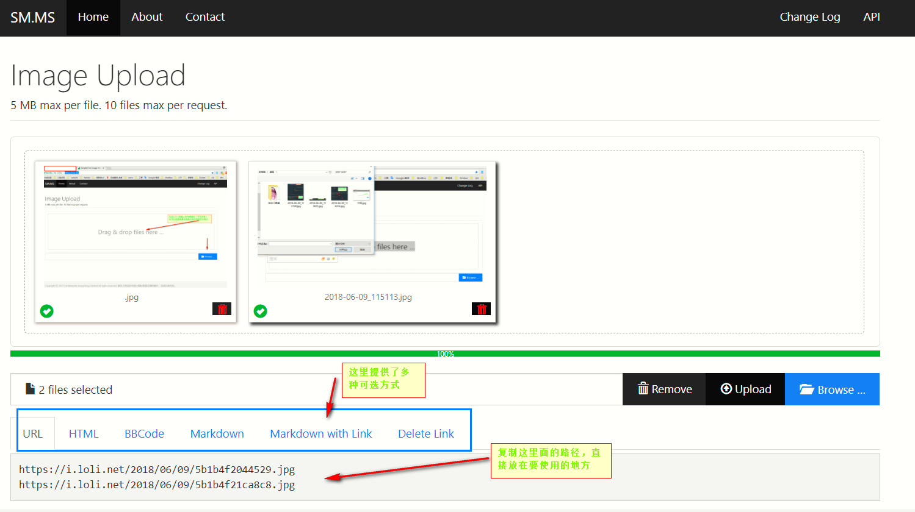Open the Markdown with Link tab
Screen dimensions: 915x512
tap(321, 433)
